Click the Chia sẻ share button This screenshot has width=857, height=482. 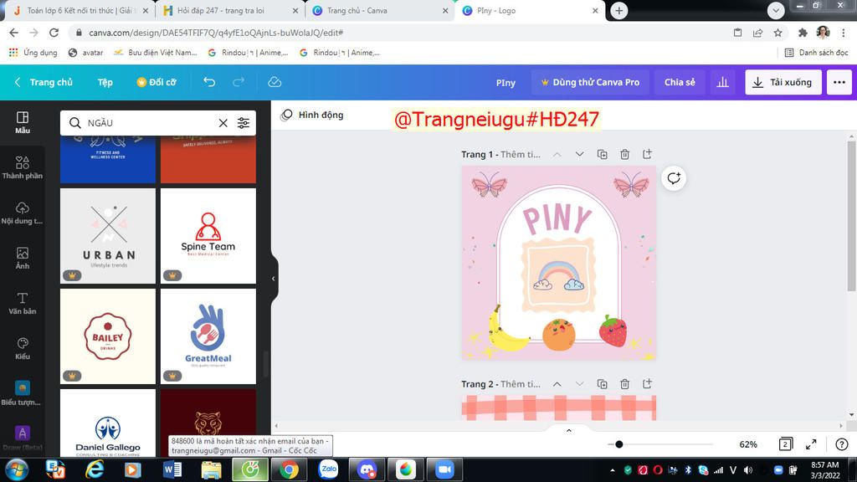tap(680, 82)
